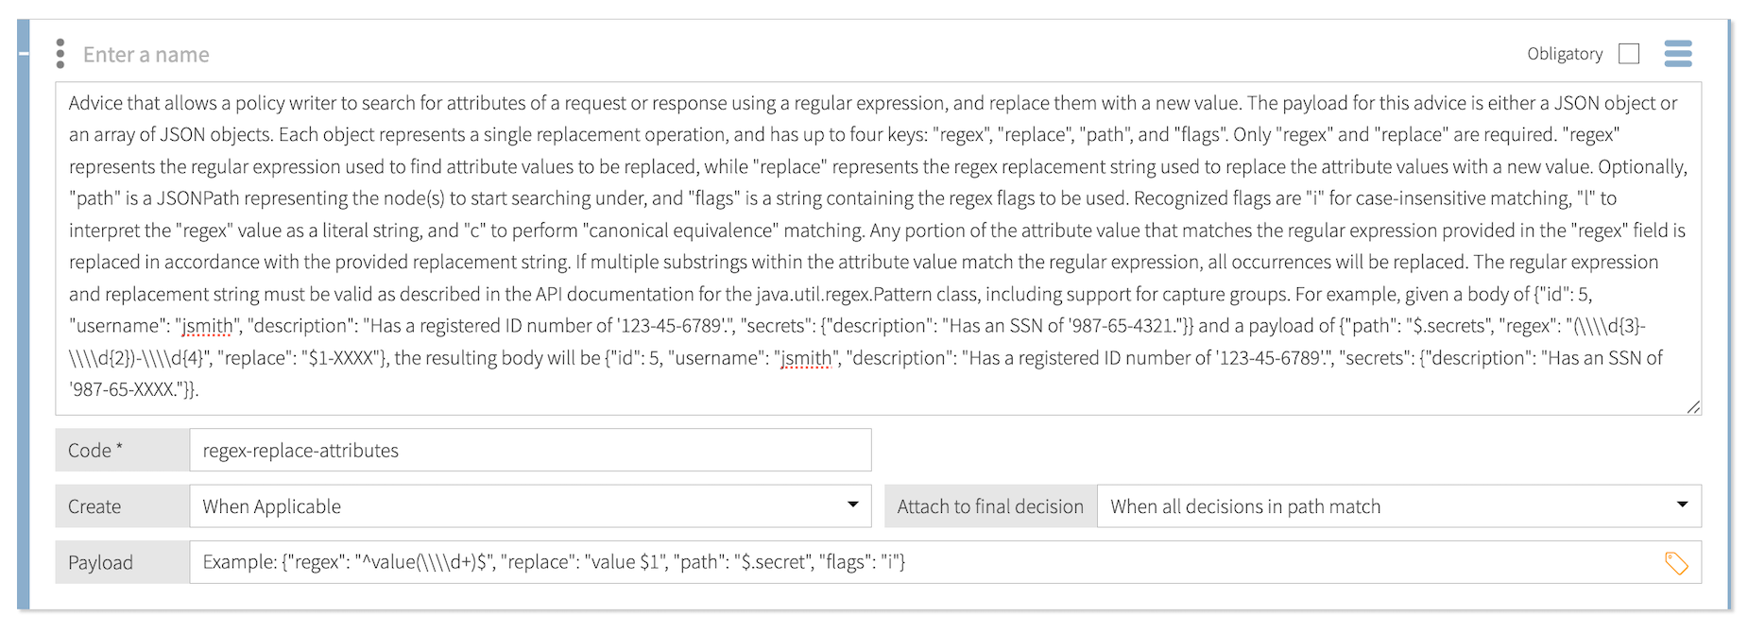Click the arrow on the When Applicable selector
The width and height of the screenshot is (1748, 633).
click(x=853, y=506)
